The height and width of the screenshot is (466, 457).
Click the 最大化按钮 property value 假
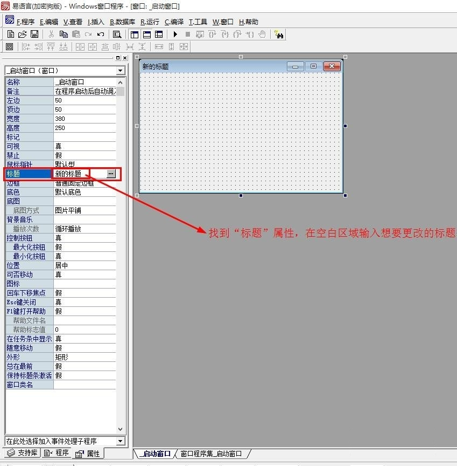85,247
